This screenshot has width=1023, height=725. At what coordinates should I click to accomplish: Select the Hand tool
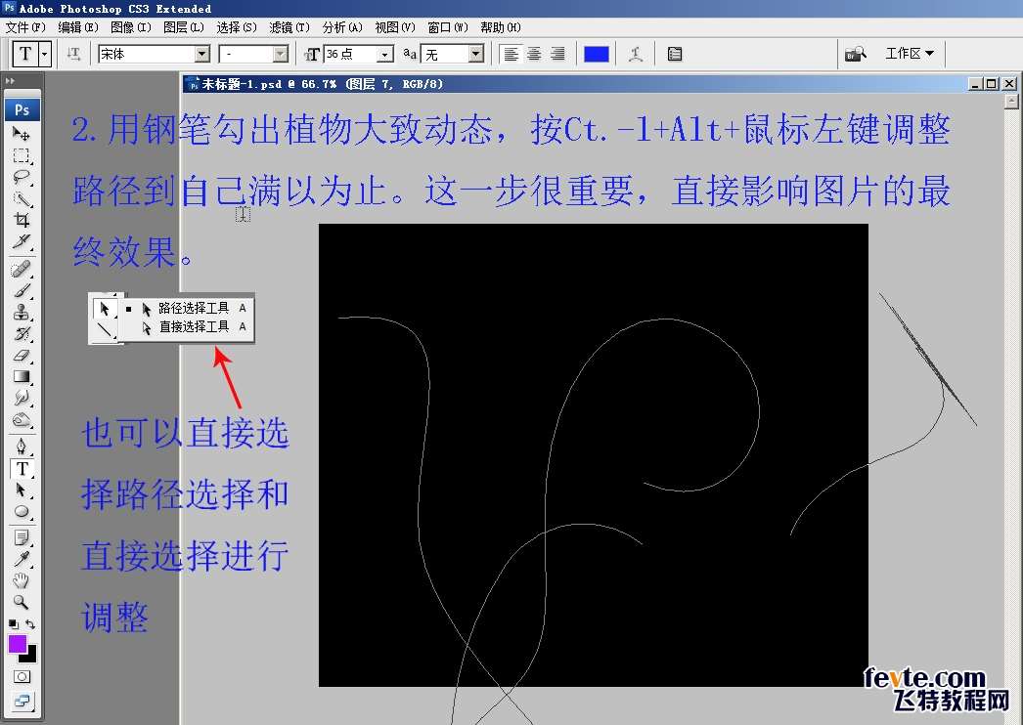[x=21, y=580]
